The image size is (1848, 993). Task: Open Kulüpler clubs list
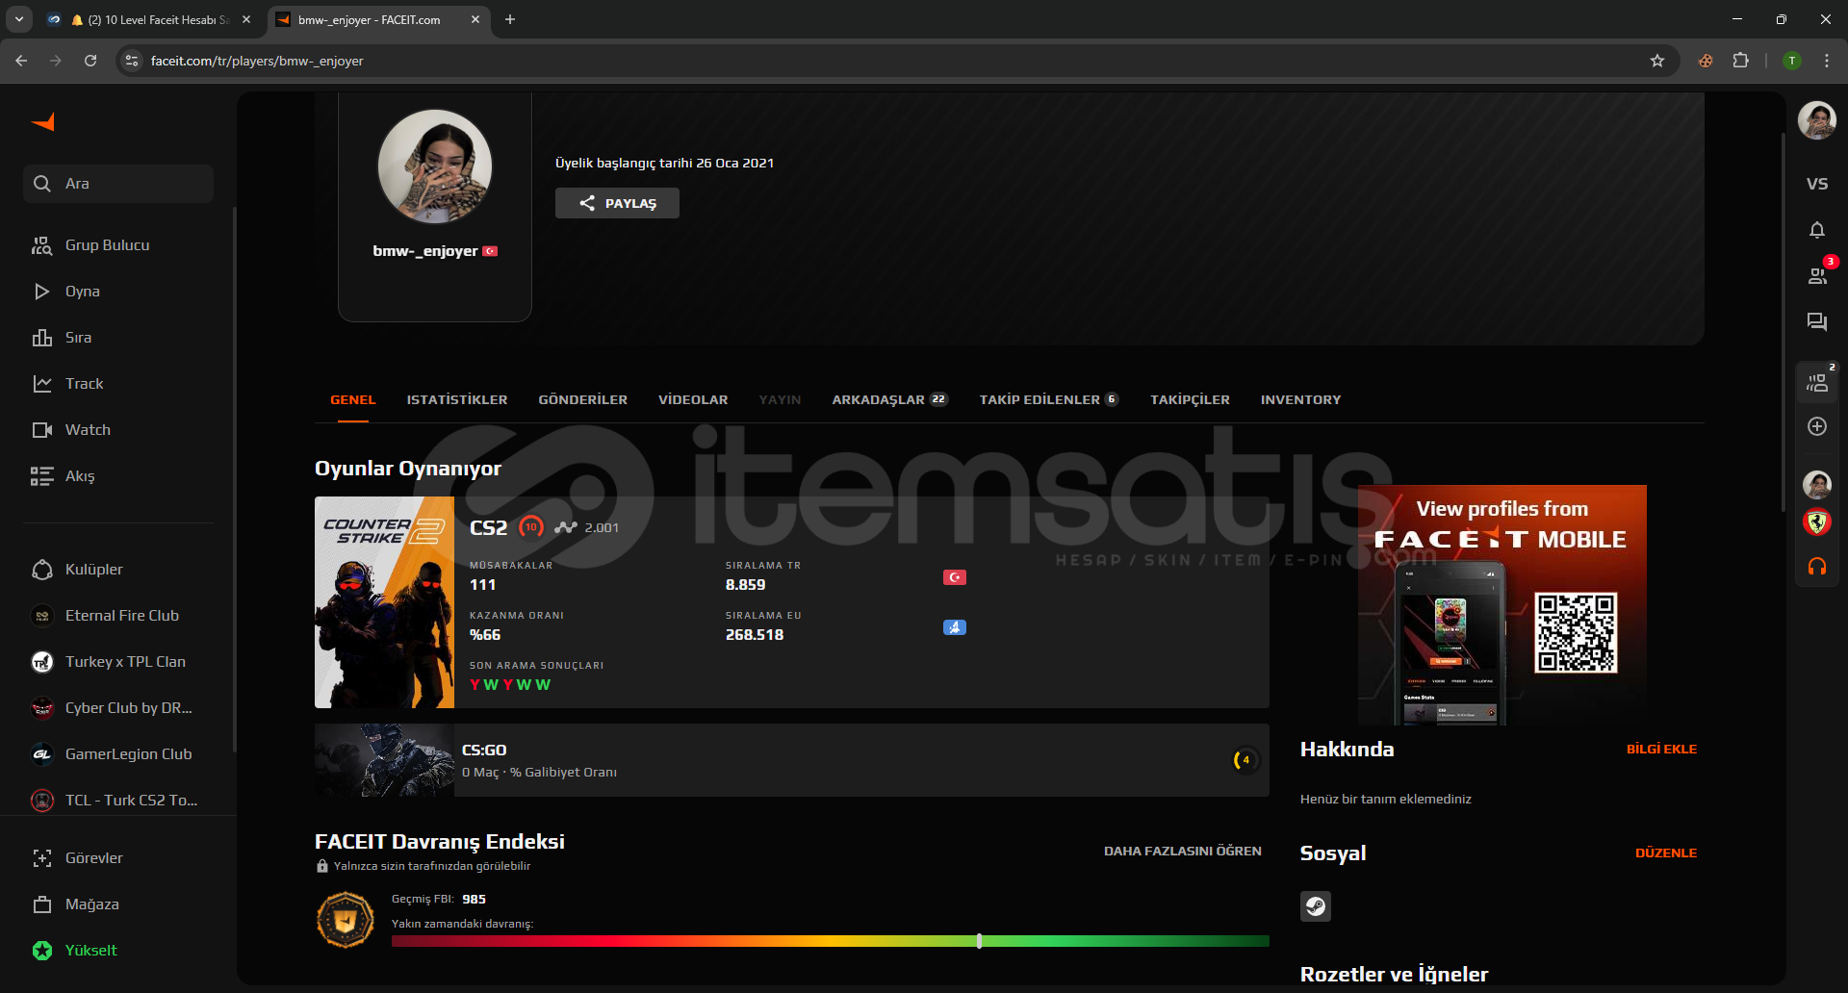(93, 570)
